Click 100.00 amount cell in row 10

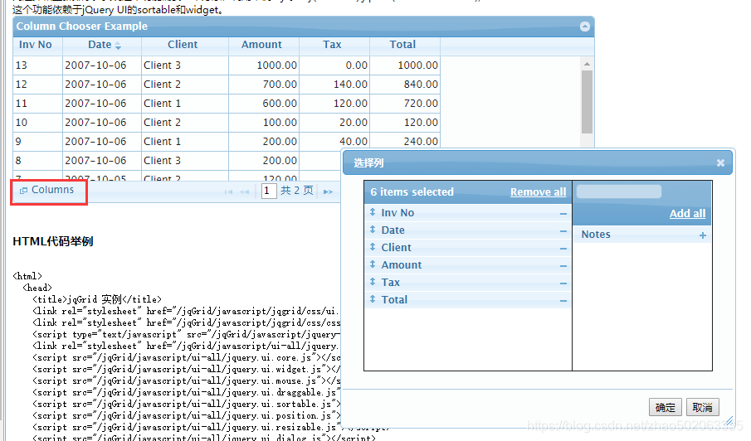pos(264,123)
